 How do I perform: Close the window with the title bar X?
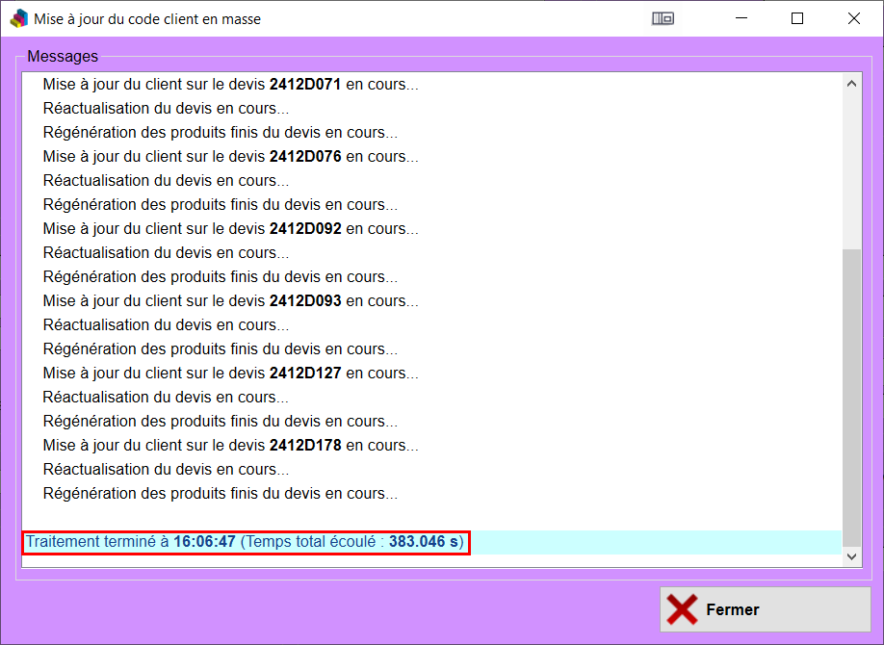(x=853, y=18)
